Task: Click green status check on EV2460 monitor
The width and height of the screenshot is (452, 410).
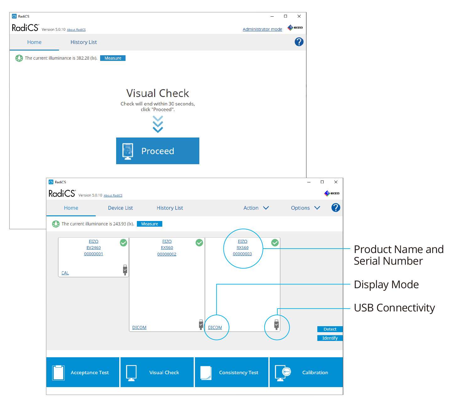Action: pos(124,243)
